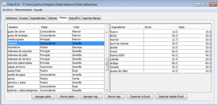The image size is (218, 105).
Task: Switch to the Colores tab
Action: pos(52,18)
